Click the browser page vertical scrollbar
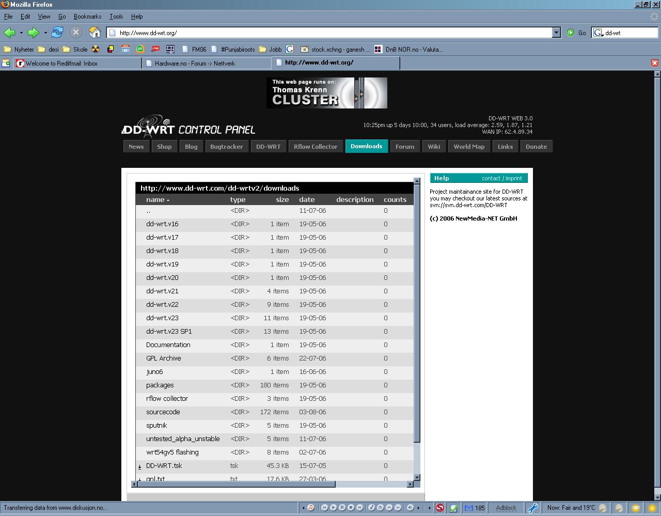 pos(657,282)
